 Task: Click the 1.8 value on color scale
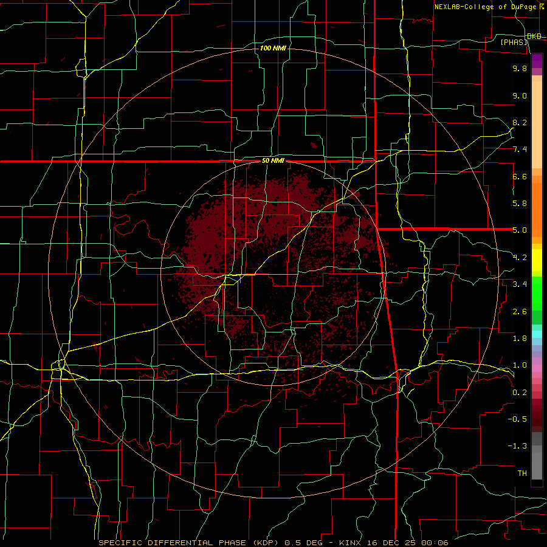tap(520, 339)
